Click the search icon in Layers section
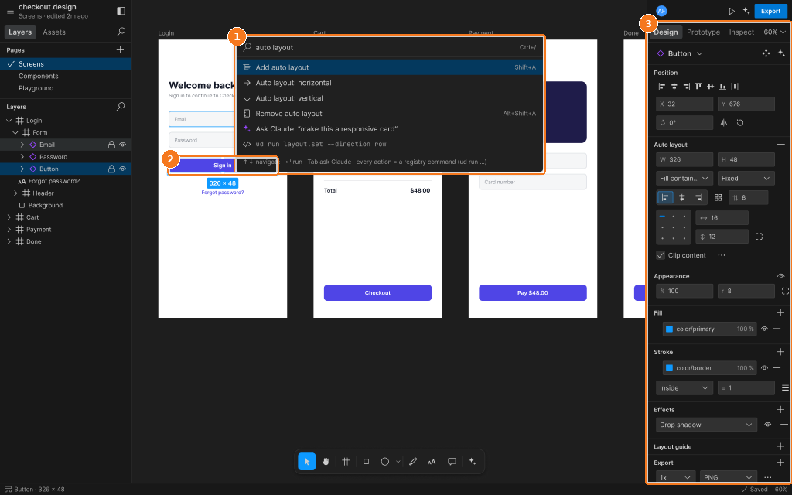Viewport: 792px width, 495px height. pyautogui.click(x=121, y=107)
